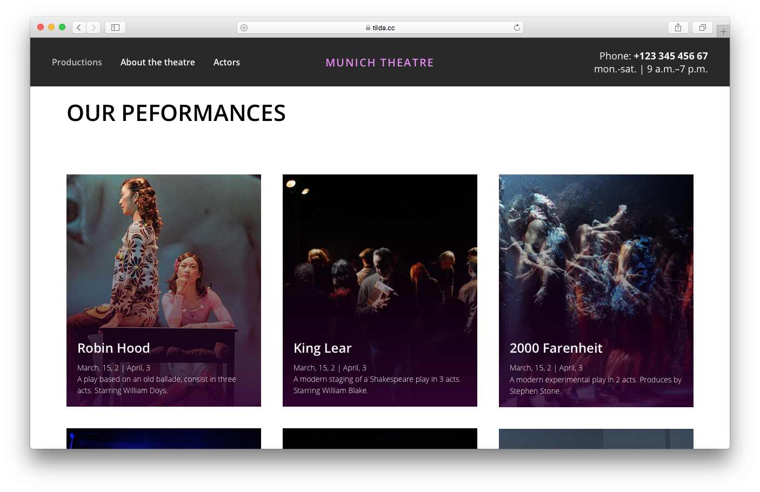This screenshot has width=760, height=492.
Task: Click the Safari back arrow button
Action: (79, 28)
